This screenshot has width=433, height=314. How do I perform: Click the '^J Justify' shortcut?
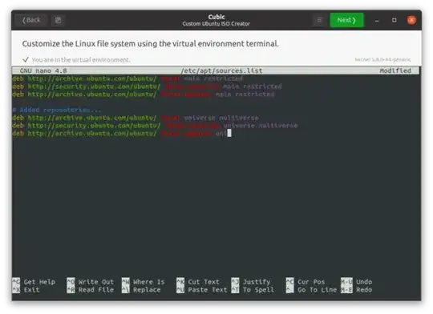(251, 282)
